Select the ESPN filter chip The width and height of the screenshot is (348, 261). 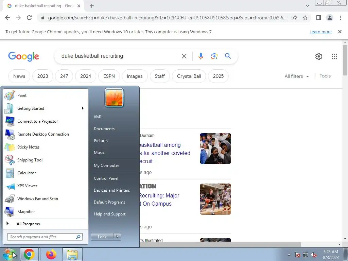109,76
